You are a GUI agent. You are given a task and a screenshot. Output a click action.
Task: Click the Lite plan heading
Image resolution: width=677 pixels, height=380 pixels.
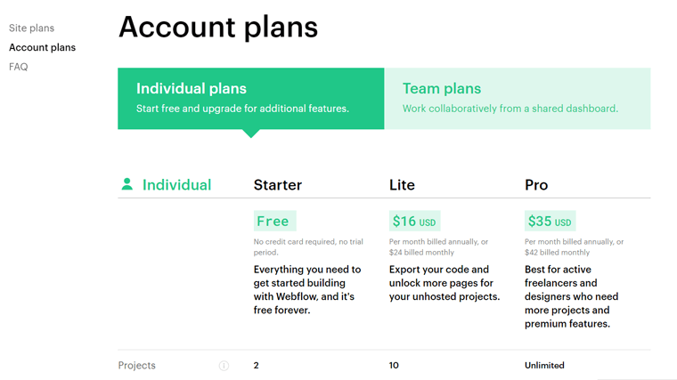click(402, 185)
